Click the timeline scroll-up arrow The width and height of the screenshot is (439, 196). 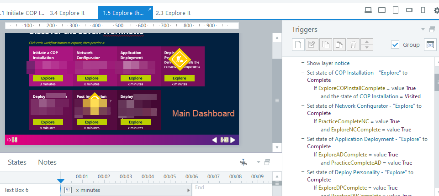[x=277, y=176]
